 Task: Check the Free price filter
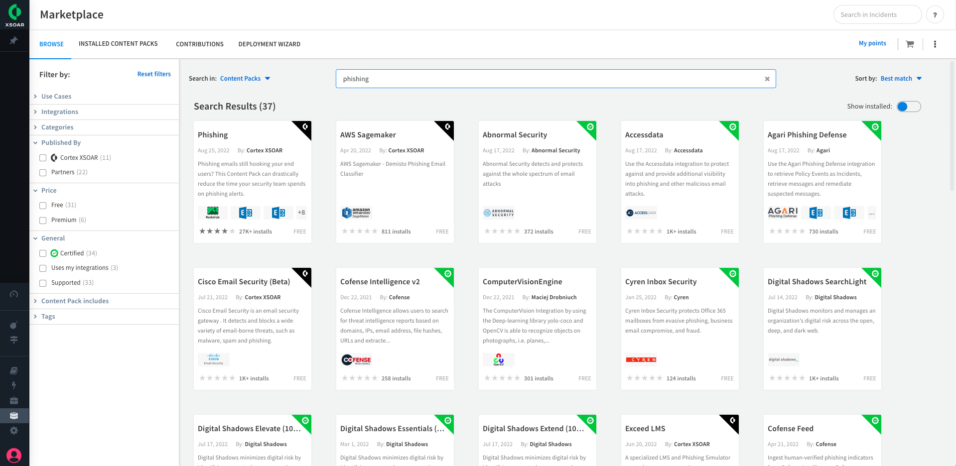43,206
